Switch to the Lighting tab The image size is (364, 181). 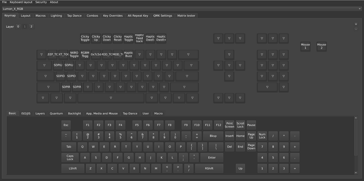pos(56,16)
